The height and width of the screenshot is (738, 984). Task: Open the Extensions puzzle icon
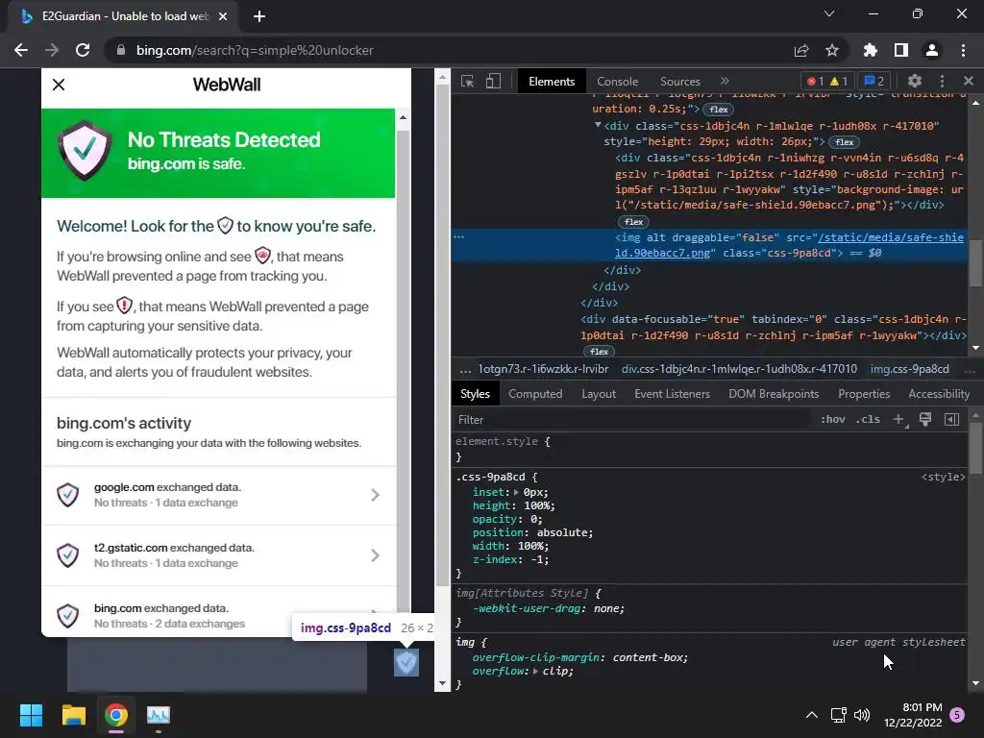[871, 50]
